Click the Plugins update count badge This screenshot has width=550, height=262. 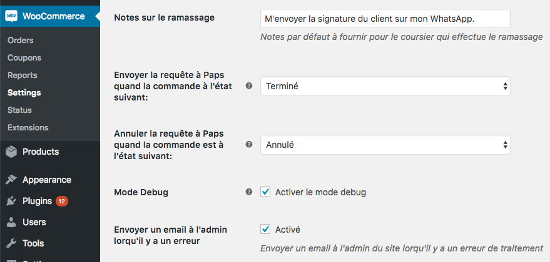click(x=62, y=201)
